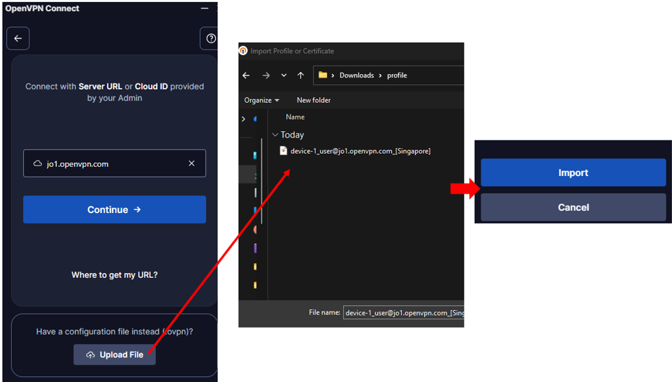Click New folder in the dialog toolbar
The image size is (672, 382).
pos(314,100)
